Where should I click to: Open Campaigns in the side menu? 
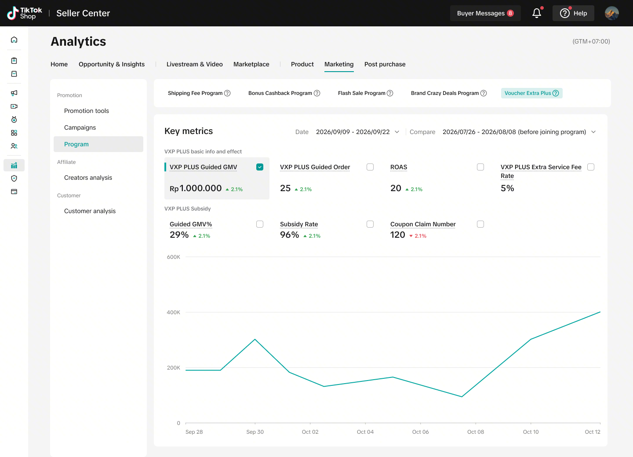[80, 127]
